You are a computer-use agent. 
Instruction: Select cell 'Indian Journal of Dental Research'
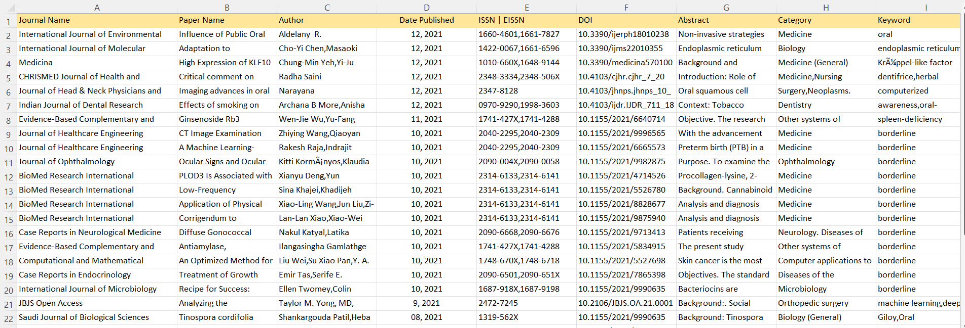click(x=97, y=105)
